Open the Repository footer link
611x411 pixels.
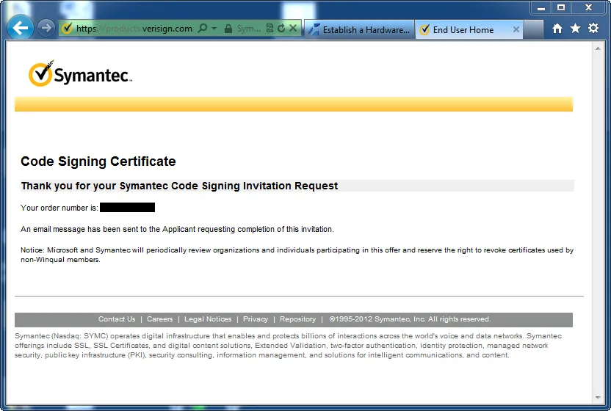point(297,319)
